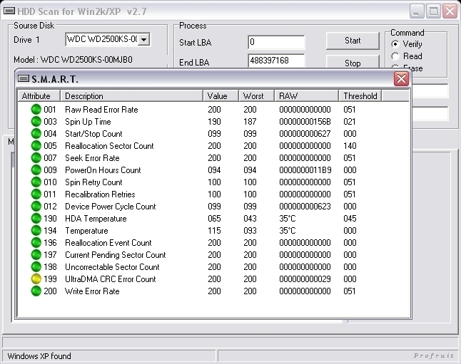The image size is (461, 364).
Task: Click status icon for Uncorrectable Sector Count
Action: [36, 267]
